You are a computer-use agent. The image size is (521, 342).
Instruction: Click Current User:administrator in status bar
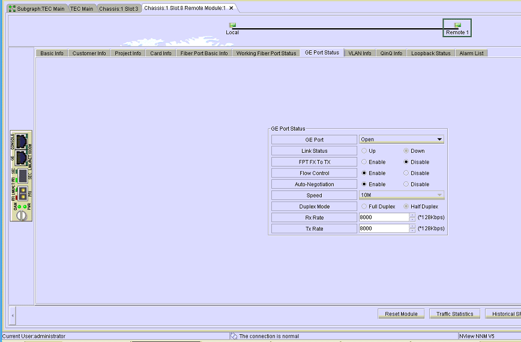(34, 336)
